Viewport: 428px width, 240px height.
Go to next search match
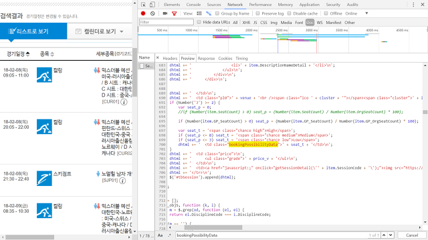(x=391, y=235)
